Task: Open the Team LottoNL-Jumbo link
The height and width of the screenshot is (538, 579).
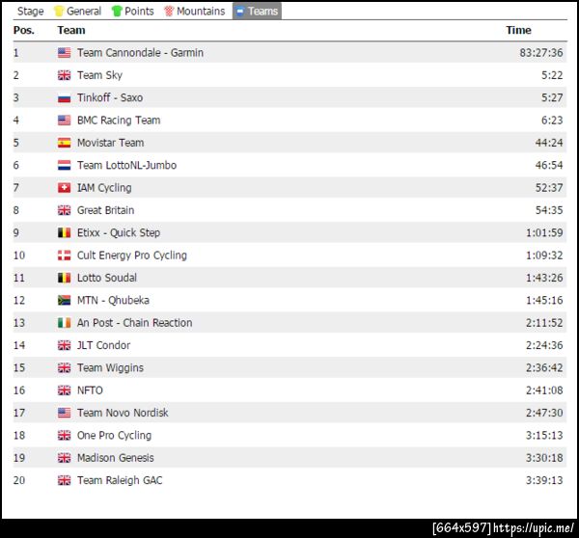Action: point(126,165)
